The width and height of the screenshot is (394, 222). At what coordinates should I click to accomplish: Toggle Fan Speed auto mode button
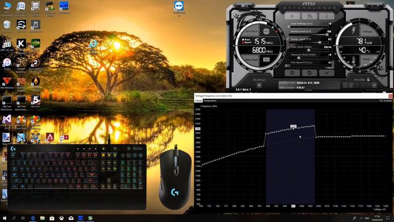click(329, 68)
